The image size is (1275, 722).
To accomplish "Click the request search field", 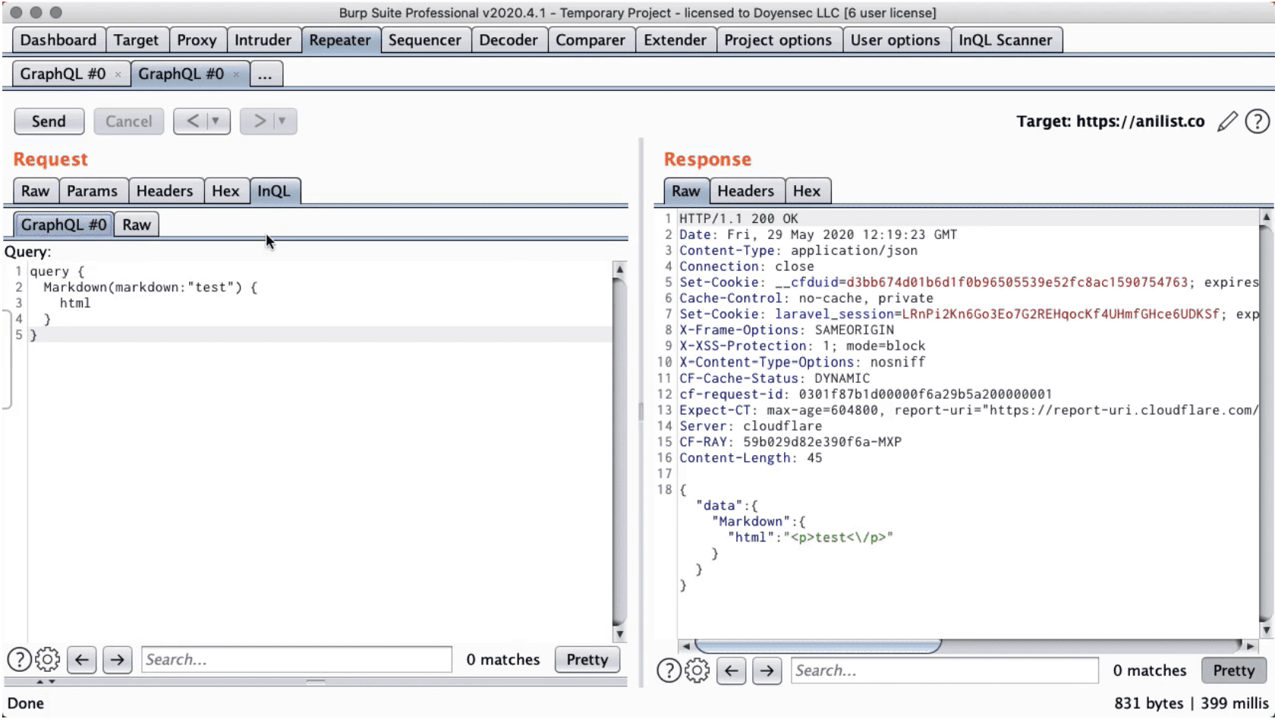I will click(x=297, y=660).
